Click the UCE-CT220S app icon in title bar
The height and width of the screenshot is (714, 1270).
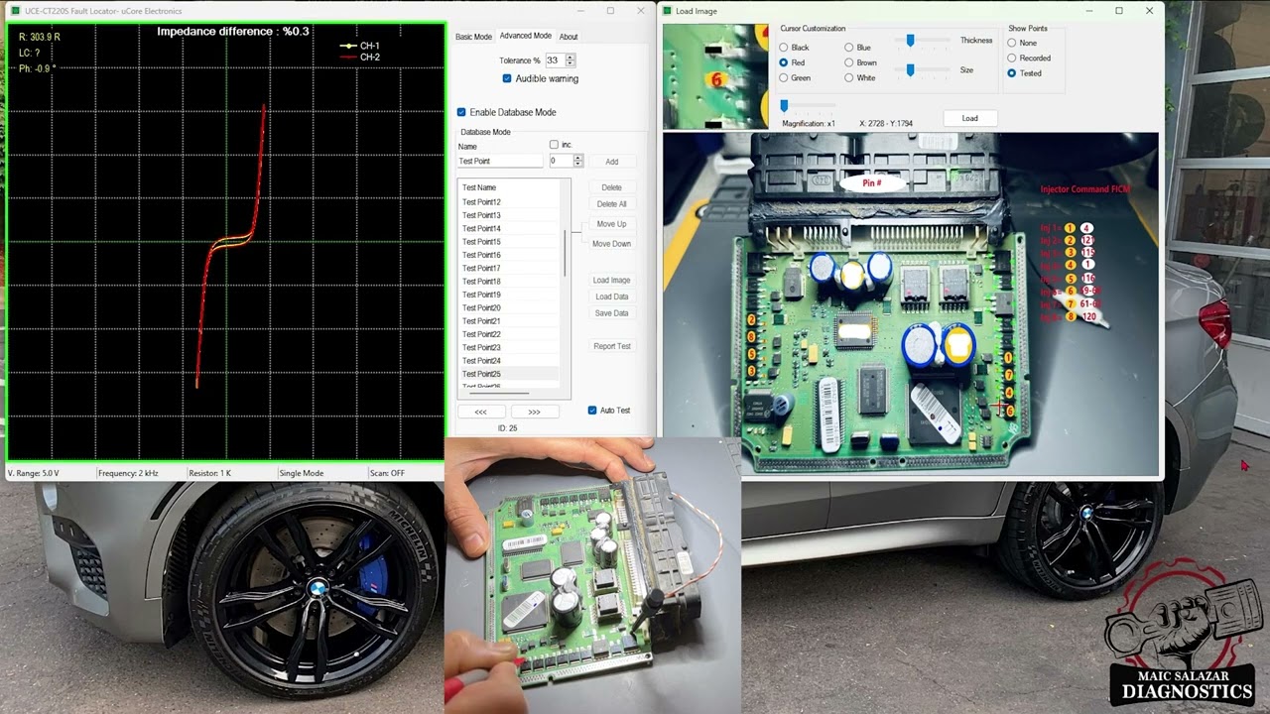[15, 11]
